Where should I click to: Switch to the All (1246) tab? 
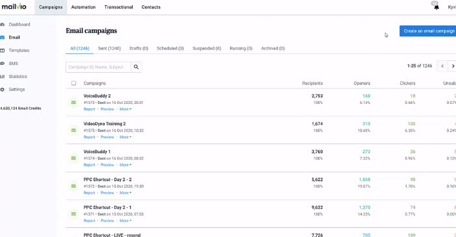[x=79, y=49]
